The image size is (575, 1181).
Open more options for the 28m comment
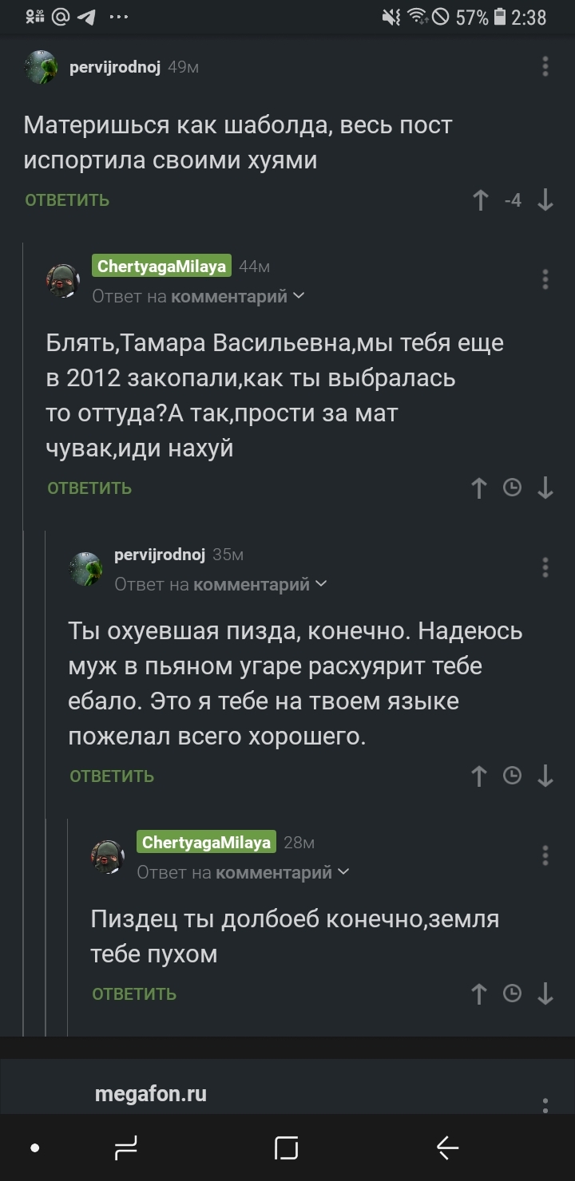pos(545,855)
